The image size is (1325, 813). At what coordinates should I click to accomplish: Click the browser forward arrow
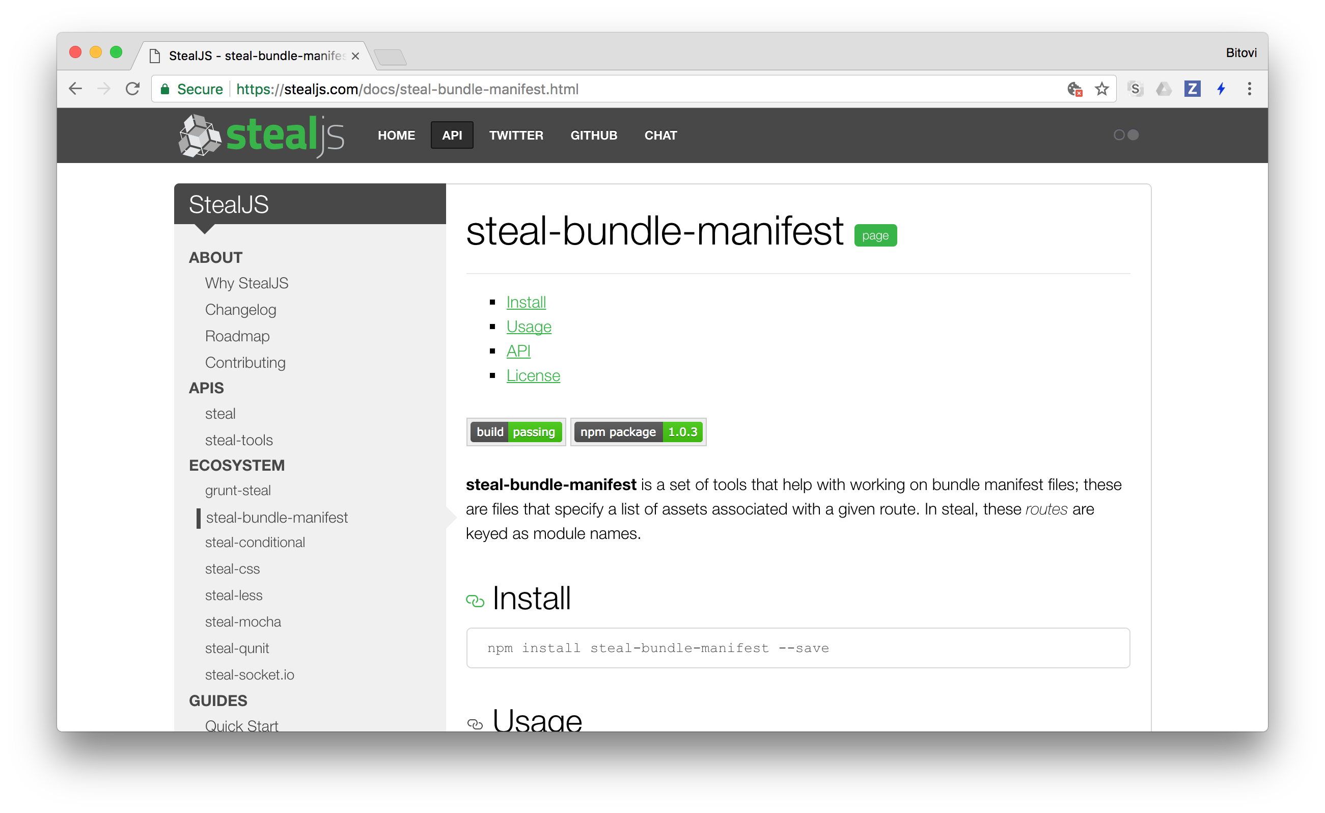click(x=104, y=89)
